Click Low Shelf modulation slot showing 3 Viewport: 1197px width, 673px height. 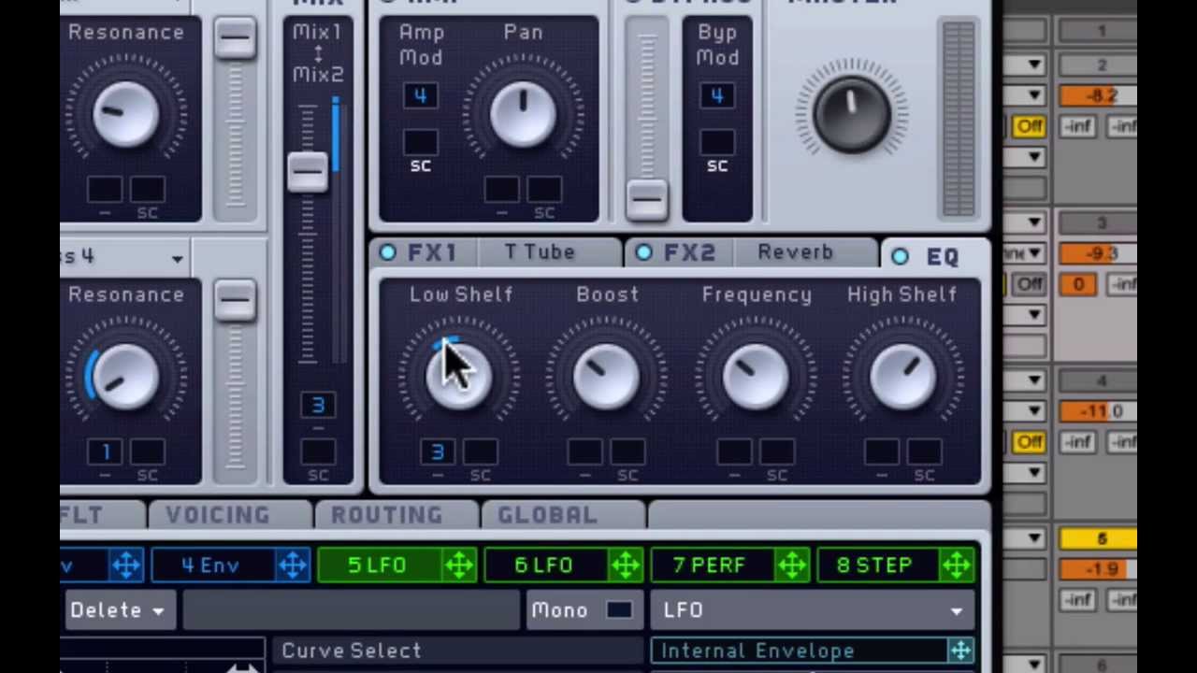point(437,452)
